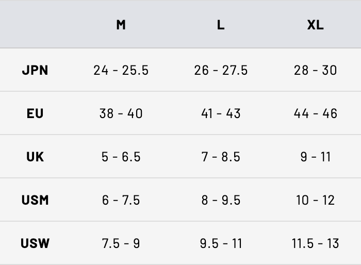The height and width of the screenshot is (265, 361).
Task: Select EU medium size 38 - 40
Action: tap(121, 113)
